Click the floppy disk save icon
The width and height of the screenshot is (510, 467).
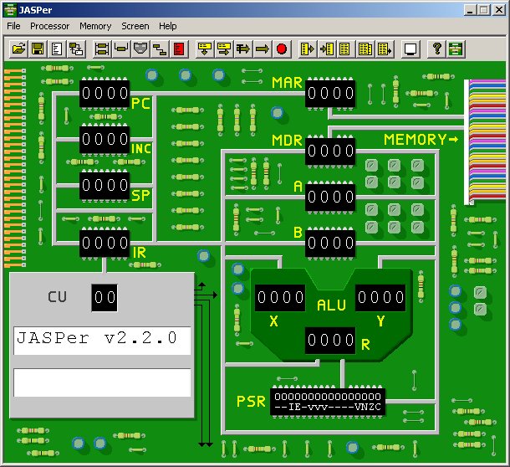38,49
